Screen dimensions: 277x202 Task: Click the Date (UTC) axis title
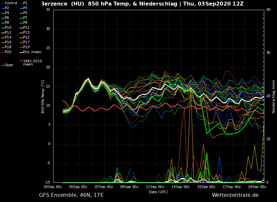coord(158,192)
